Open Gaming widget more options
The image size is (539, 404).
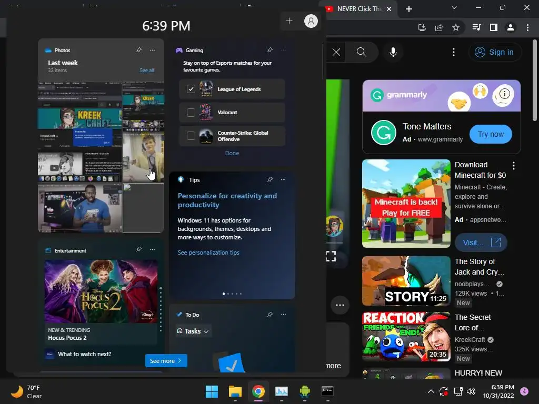pos(283,50)
